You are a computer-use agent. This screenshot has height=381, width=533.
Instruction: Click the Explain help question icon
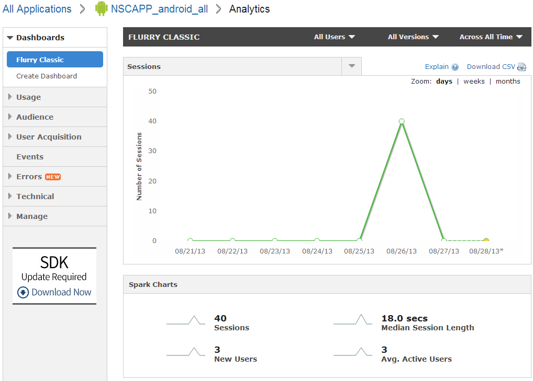tap(455, 67)
